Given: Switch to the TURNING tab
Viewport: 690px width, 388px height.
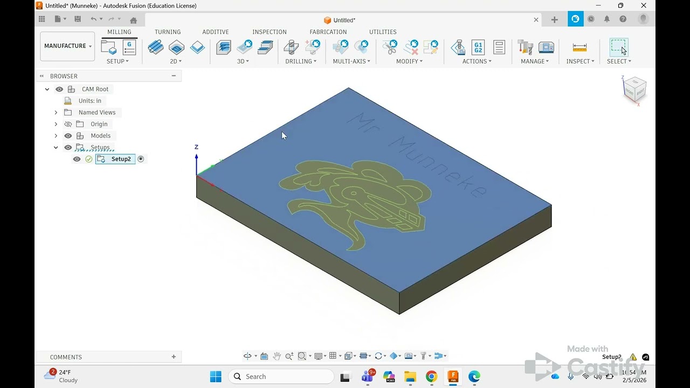Looking at the screenshot, I should tap(168, 32).
